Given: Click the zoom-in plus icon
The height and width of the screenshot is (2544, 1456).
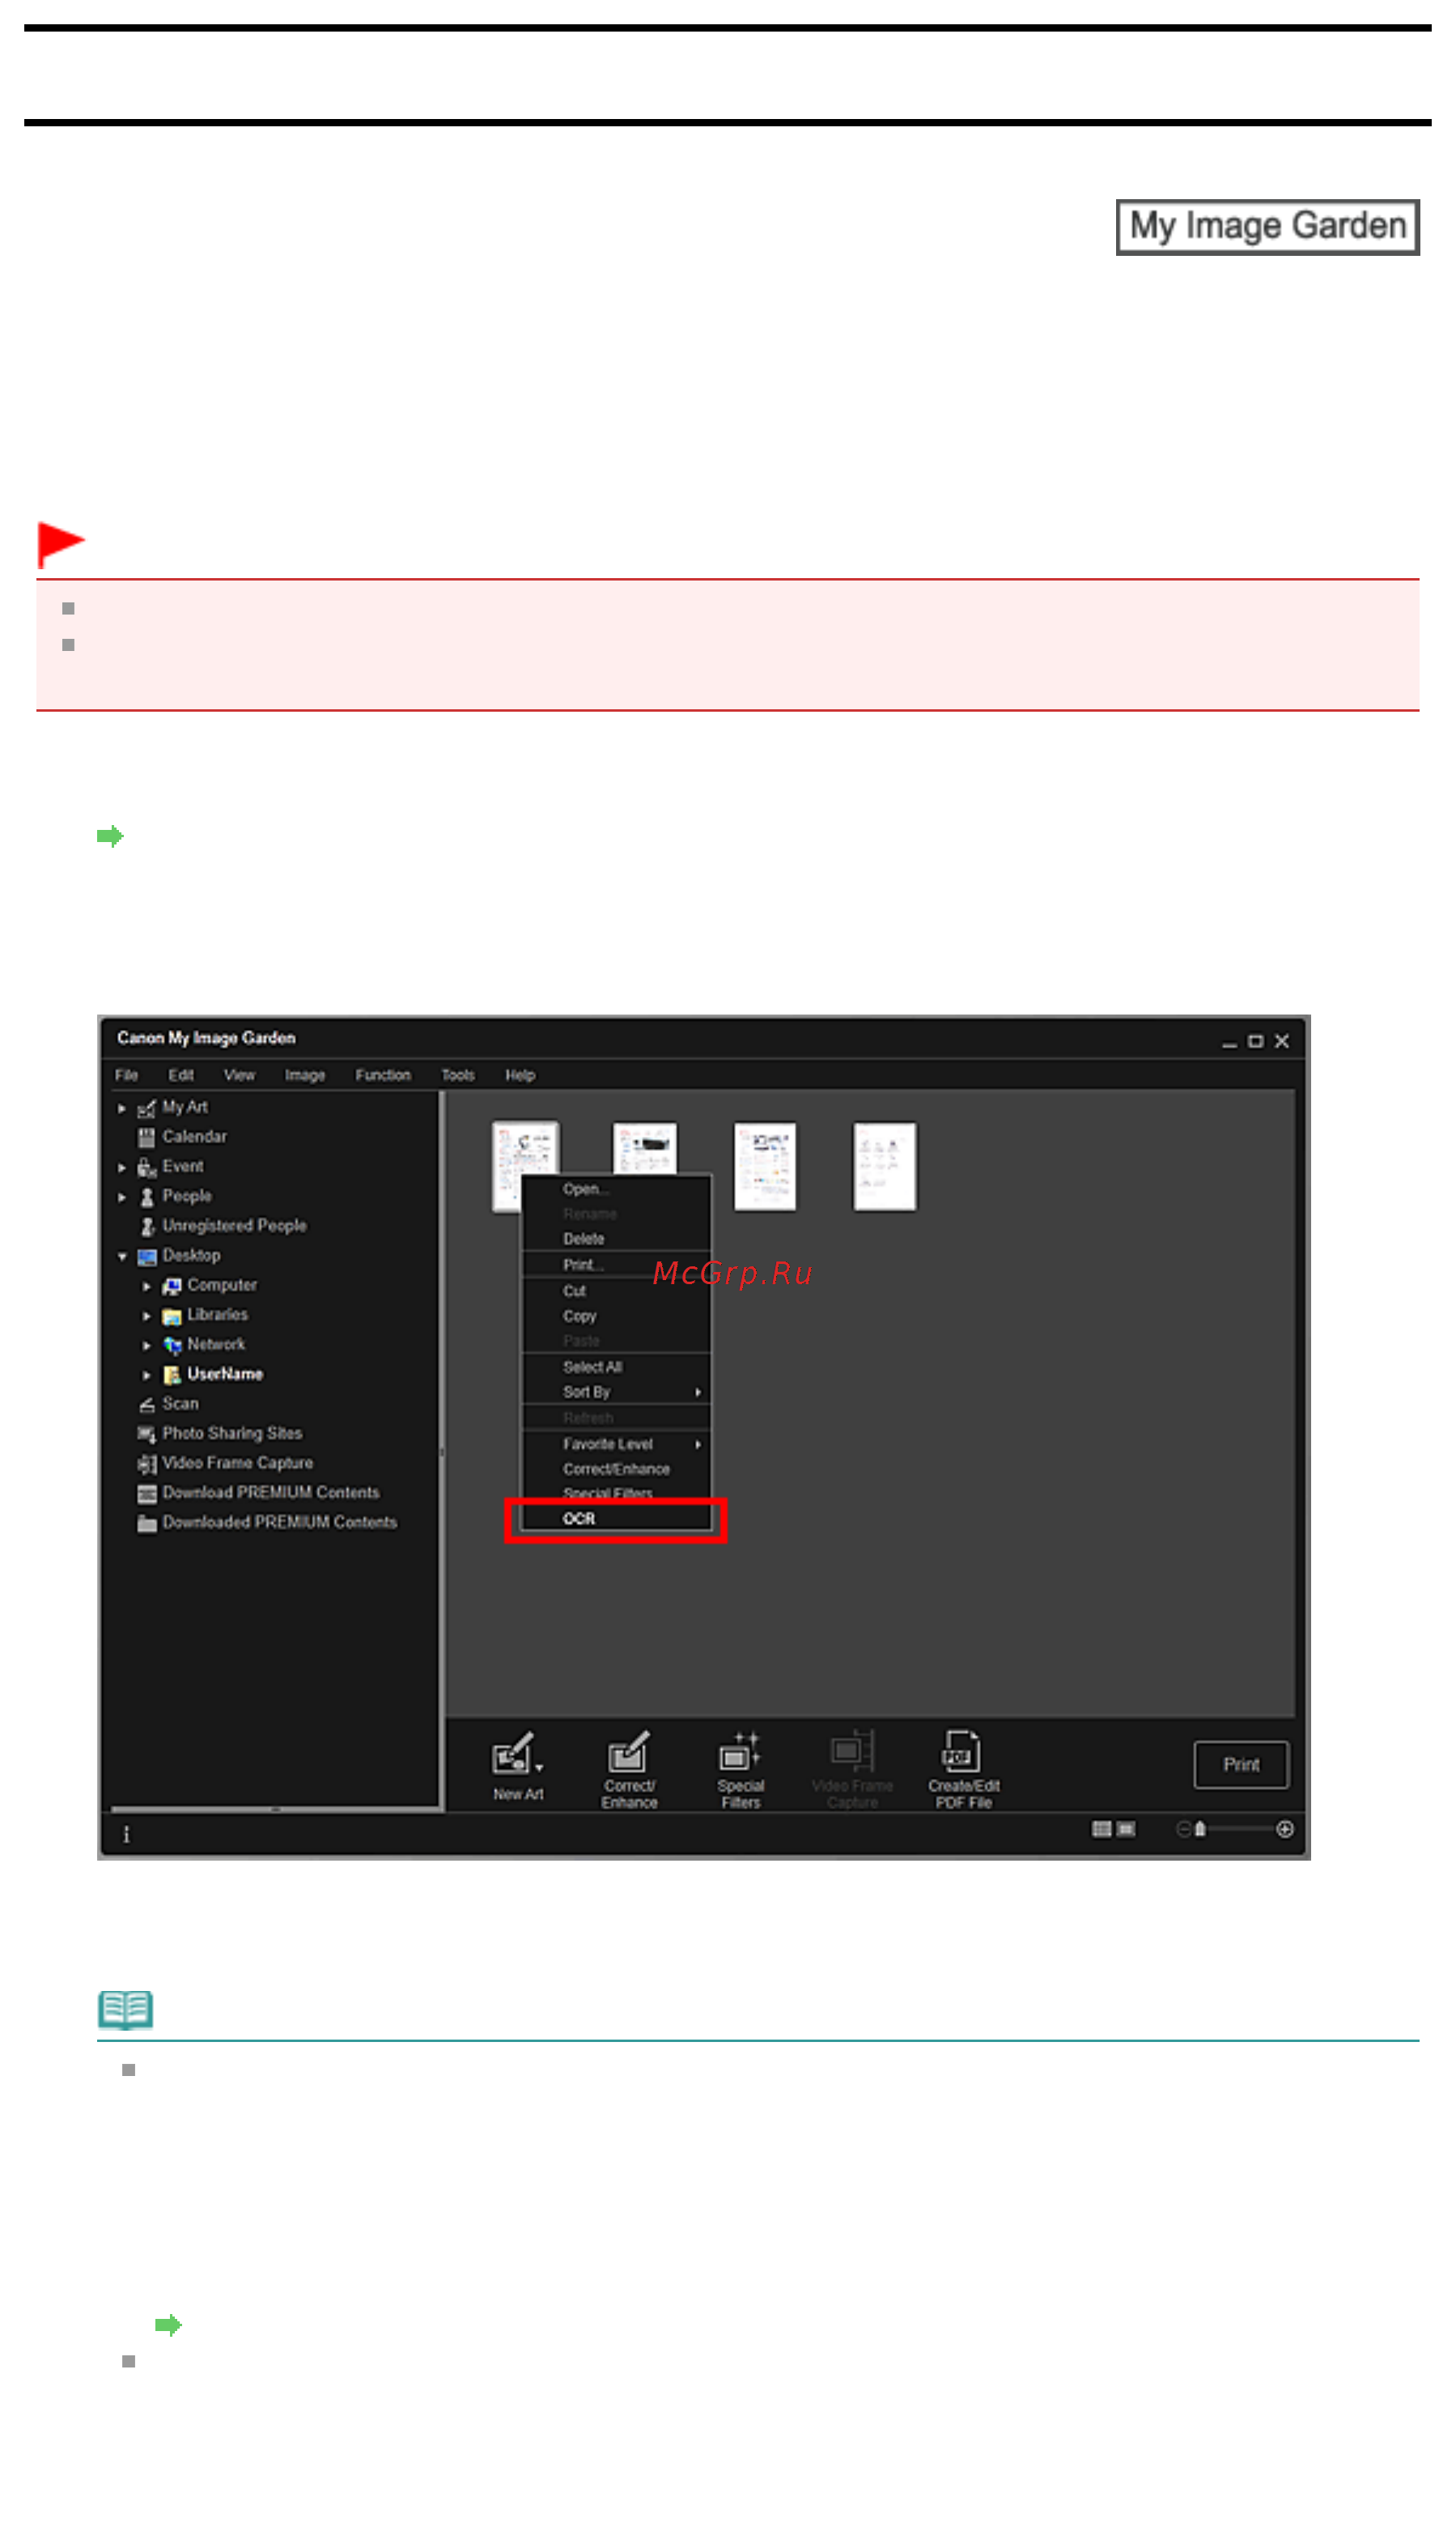Looking at the screenshot, I should click(1285, 1829).
